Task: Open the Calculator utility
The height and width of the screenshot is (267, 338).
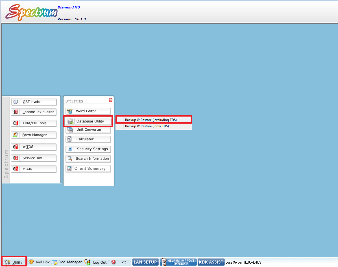Action: 88,139
